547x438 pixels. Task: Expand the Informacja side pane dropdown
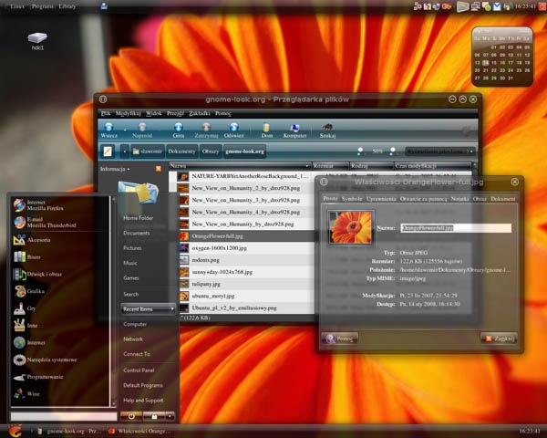tap(115, 169)
